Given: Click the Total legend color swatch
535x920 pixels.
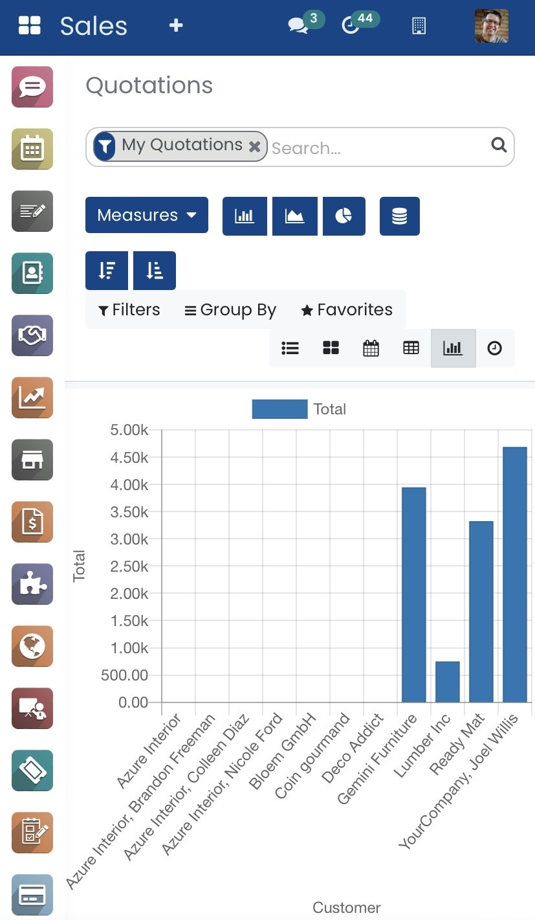Looking at the screenshot, I should point(279,409).
